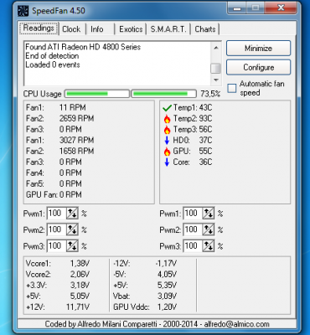This screenshot has width=310, height=335.
Task: Enable the Automatic fan speed checkbox
Action: (x=232, y=88)
